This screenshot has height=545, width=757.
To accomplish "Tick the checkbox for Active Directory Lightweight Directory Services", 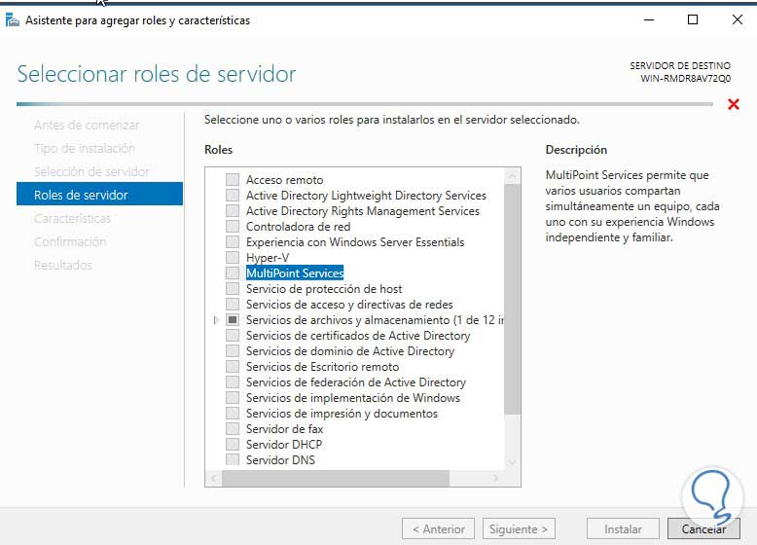I will [233, 195].
